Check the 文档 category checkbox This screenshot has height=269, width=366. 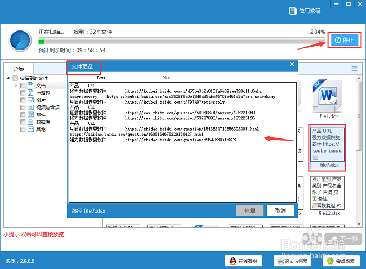pos(23,86)
